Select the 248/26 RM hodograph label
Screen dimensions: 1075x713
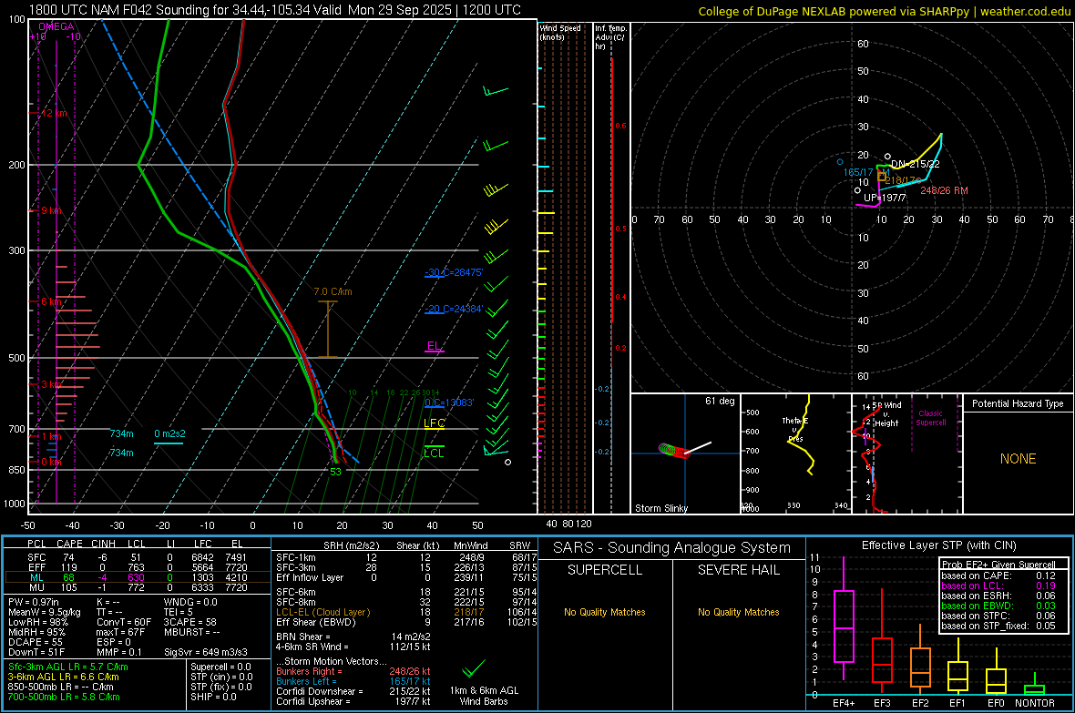click(x=944, y=190)
